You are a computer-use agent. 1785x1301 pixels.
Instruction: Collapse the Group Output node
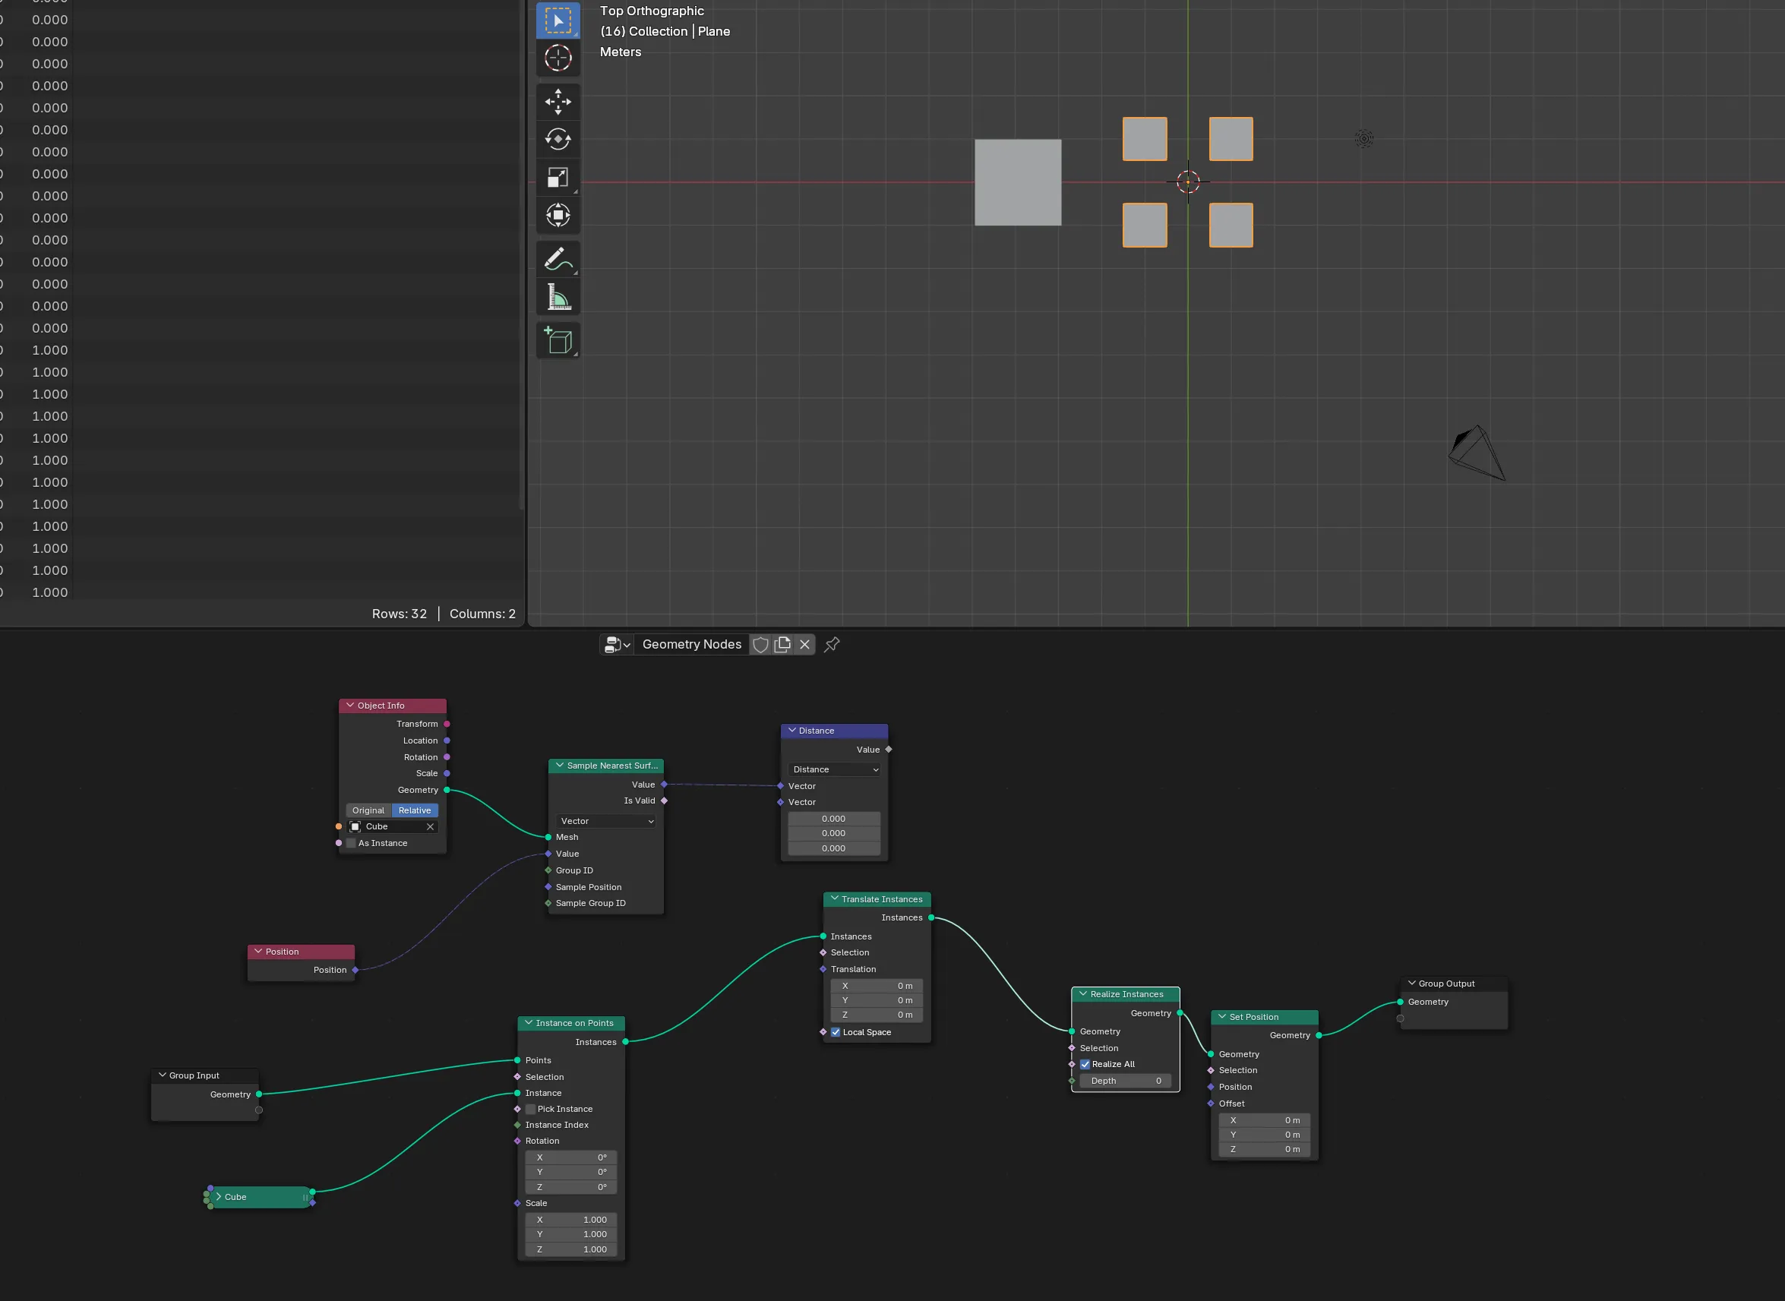click(x=1412, y=984)
